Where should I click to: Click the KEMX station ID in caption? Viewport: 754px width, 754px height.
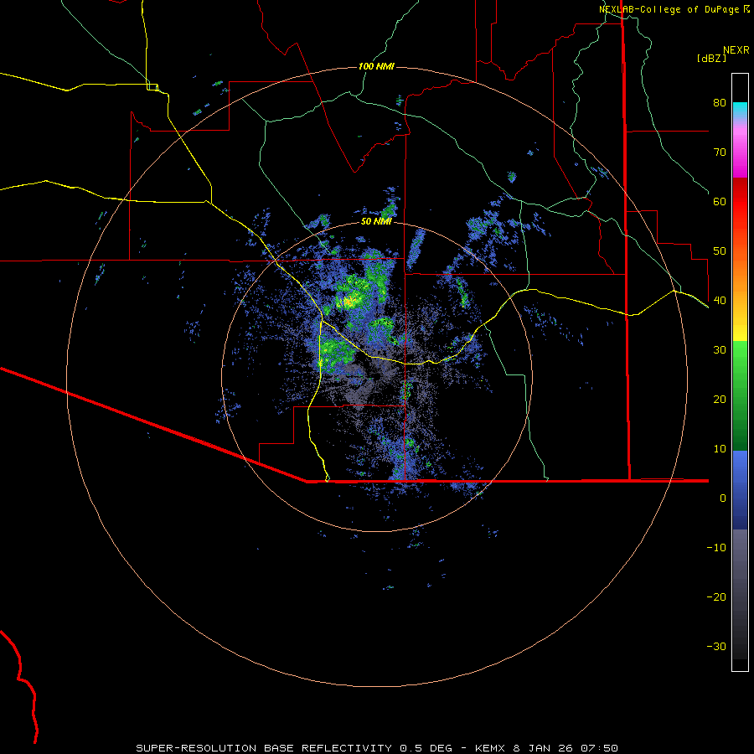(489, 748)
